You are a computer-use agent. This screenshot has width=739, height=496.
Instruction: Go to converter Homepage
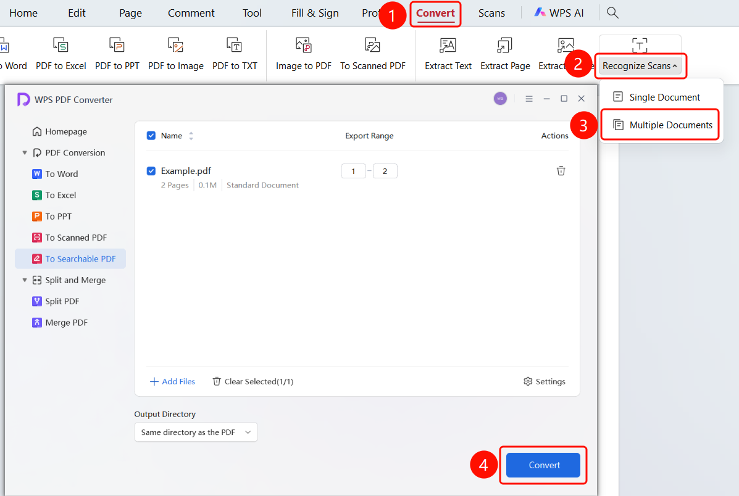(x=59, y=131)
